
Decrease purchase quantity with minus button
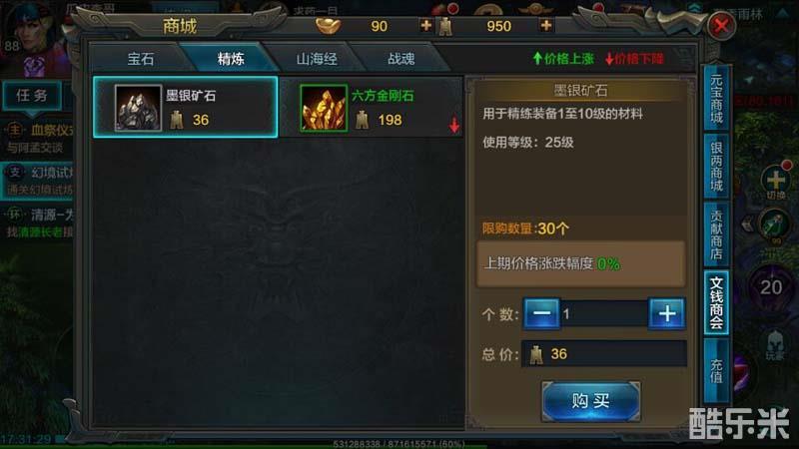541,313
